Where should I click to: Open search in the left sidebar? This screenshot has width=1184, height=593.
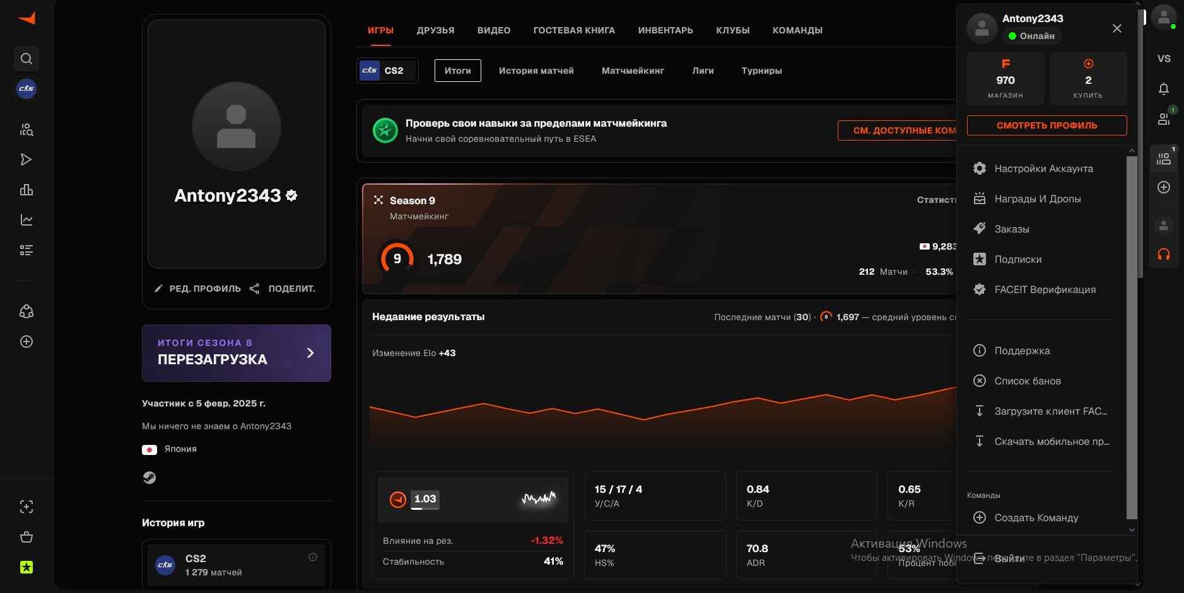click(26, 59)
